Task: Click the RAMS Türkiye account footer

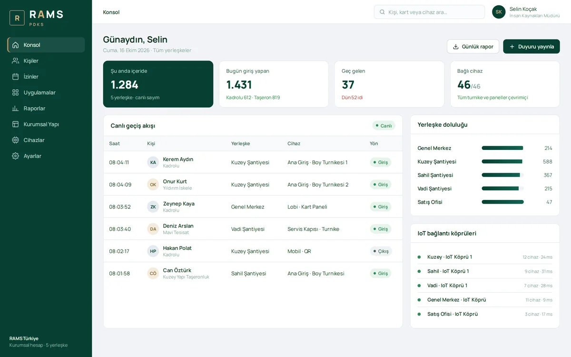Action: [39, 342]
